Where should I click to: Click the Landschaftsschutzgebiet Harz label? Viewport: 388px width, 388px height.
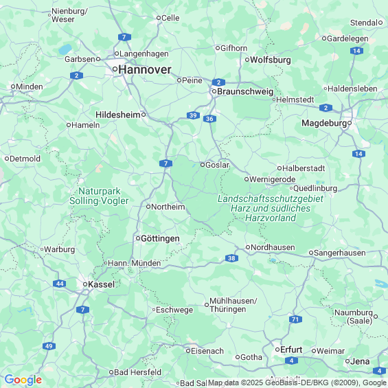(271, 208)
